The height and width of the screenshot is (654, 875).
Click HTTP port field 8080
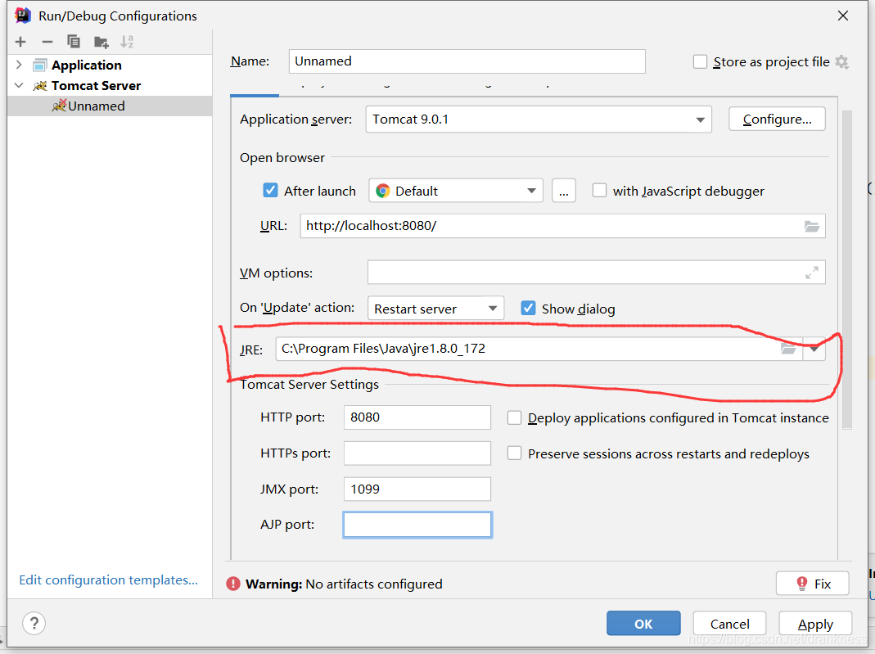[417, 417]
